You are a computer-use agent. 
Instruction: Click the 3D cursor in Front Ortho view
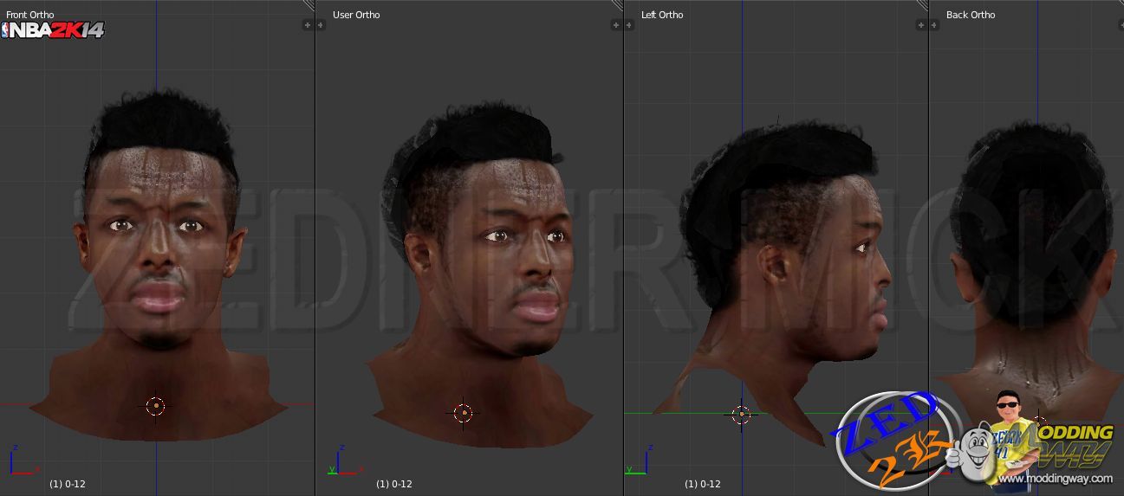coord(155,405)
